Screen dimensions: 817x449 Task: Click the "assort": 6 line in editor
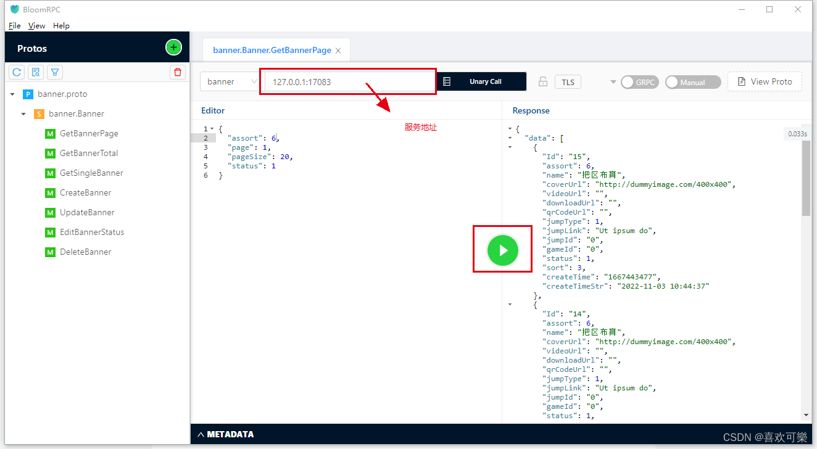[253, 138]
